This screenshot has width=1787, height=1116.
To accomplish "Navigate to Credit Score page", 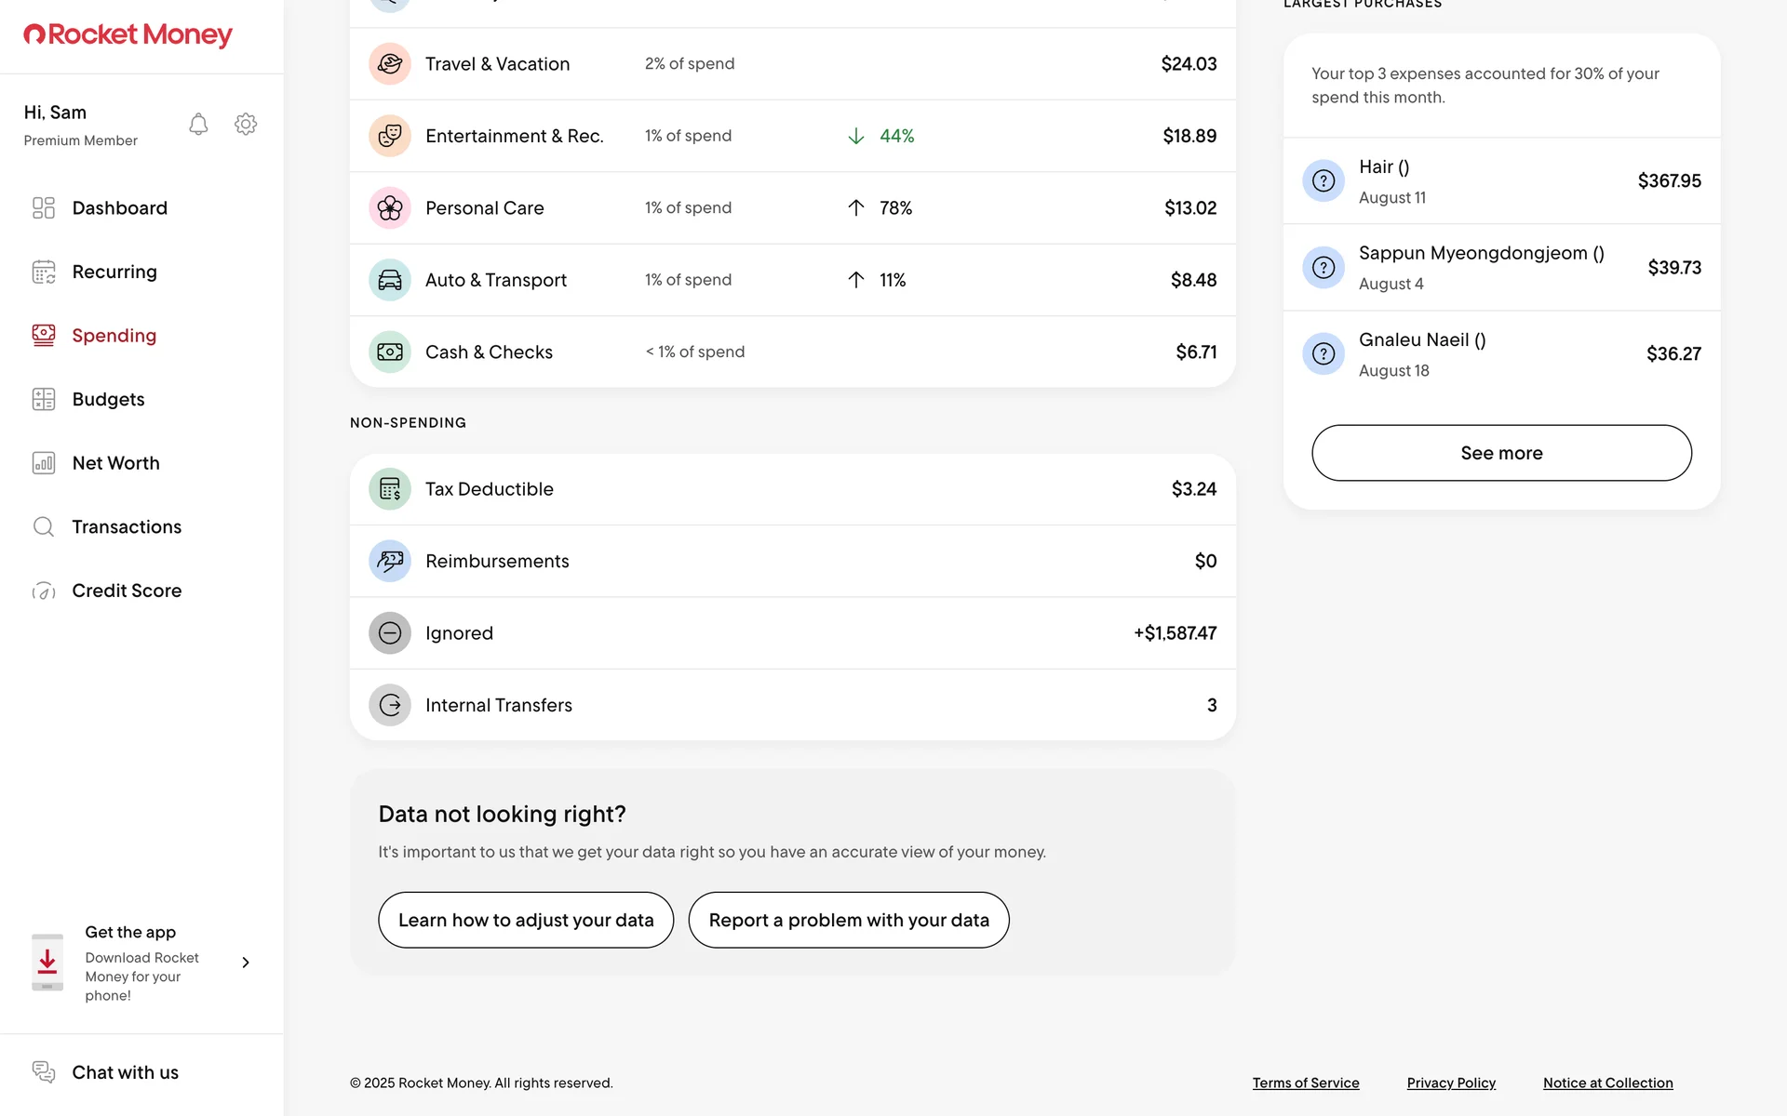I will (127, 591).
